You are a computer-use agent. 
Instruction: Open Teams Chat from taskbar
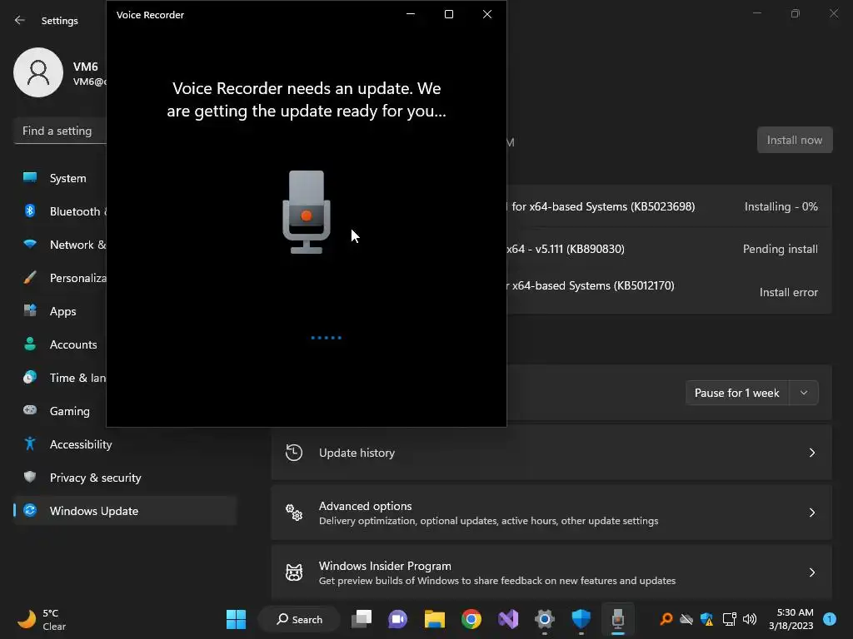(397, 619)
